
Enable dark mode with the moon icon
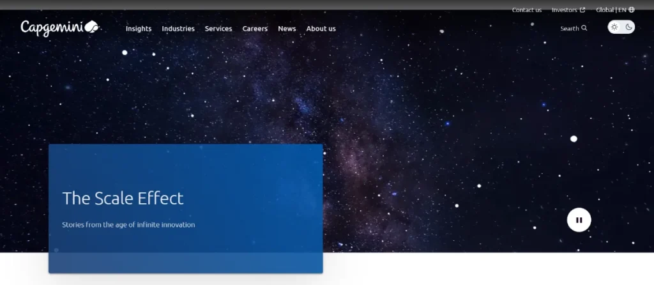tap(629, 27)
